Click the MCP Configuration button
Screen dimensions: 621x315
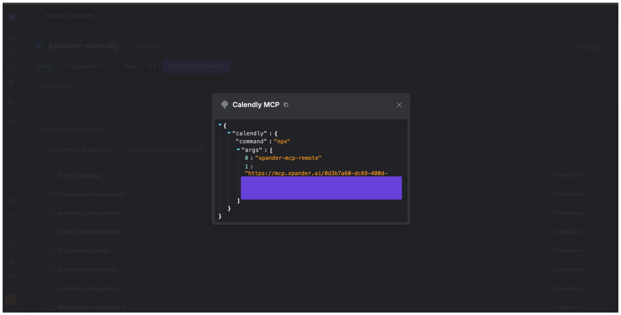click(x=196, y=67)
